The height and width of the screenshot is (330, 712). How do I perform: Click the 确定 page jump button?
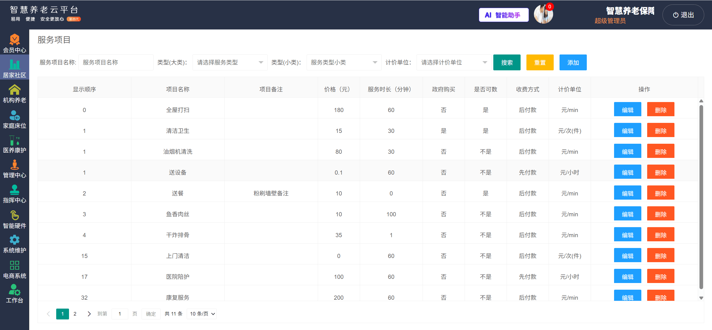pos(151,314)
